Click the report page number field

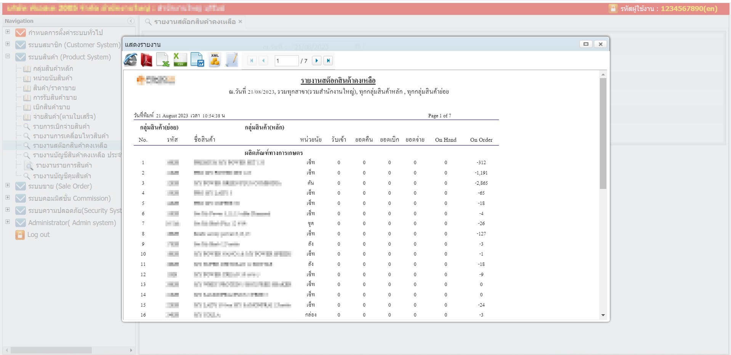pos(286,61)
